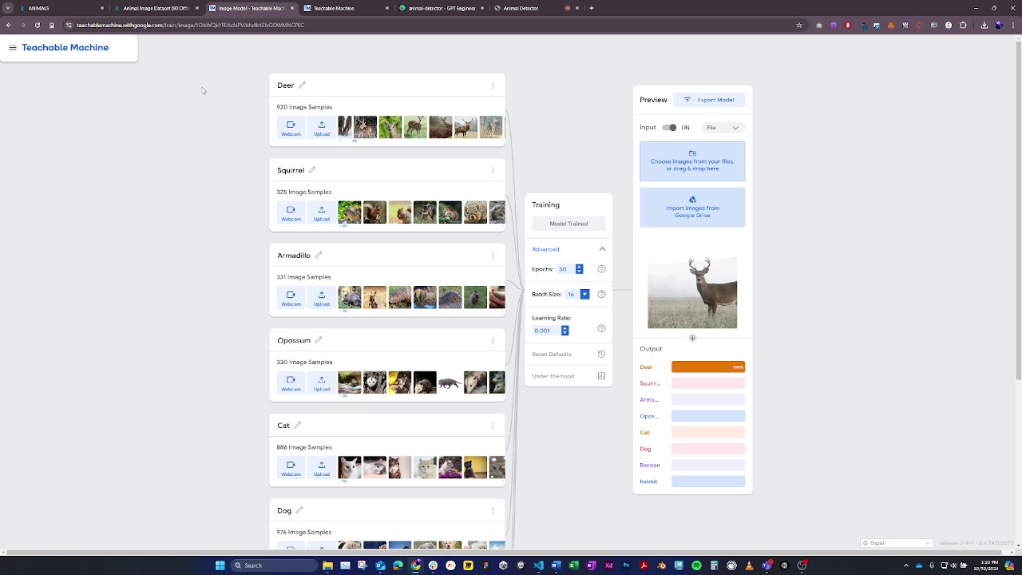1022x575 pixels.
Task: Switch to Animal Image Dataset browser tab
Action: [156, 8]
